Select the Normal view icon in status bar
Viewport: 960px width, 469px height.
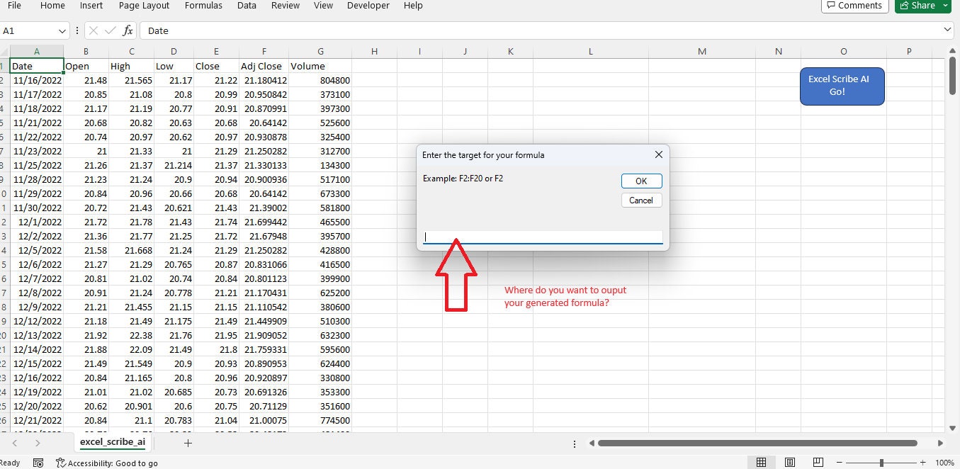[762, 462]
